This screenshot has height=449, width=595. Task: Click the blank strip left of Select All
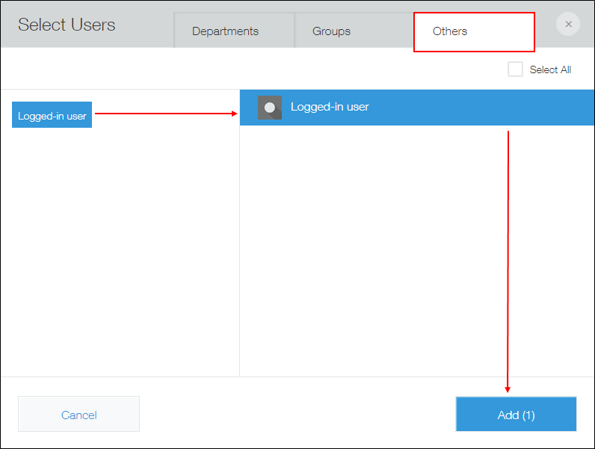254,69
